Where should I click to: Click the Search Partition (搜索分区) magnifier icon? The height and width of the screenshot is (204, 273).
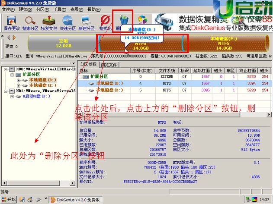30,22
